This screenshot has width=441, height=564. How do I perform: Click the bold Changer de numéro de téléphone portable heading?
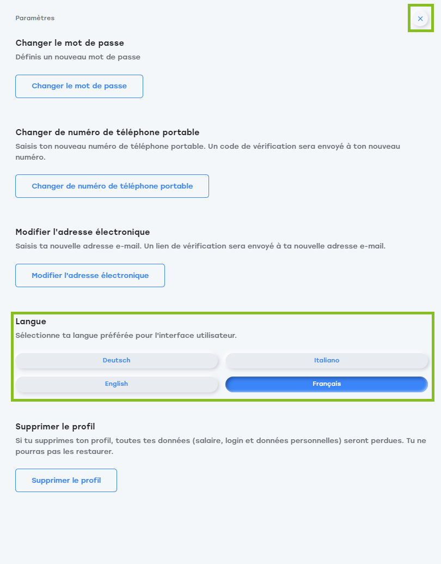(107, 132)
